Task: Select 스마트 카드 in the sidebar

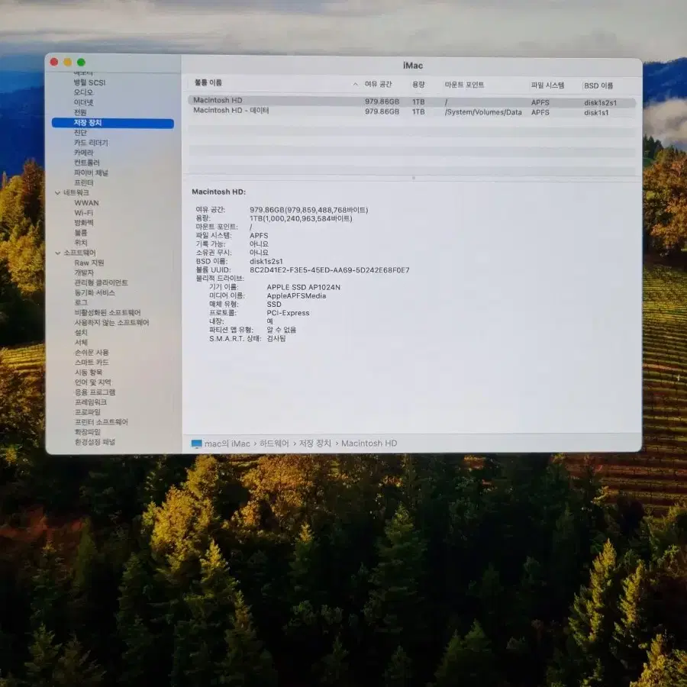Action: 92,363
